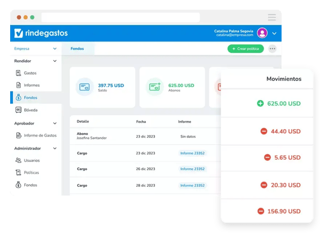Open the three-dots more options button

273,49
